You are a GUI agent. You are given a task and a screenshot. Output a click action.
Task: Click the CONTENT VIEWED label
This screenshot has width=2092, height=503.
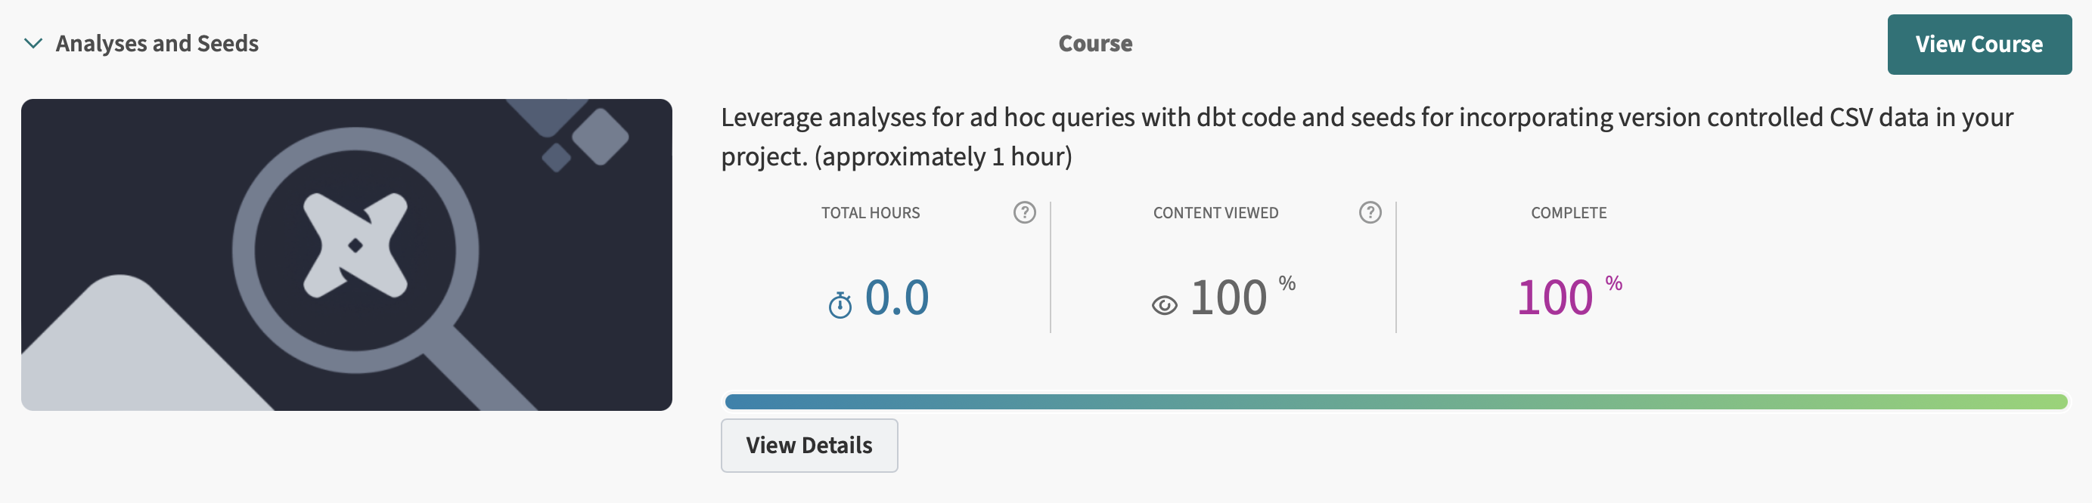click(1215, 212)
